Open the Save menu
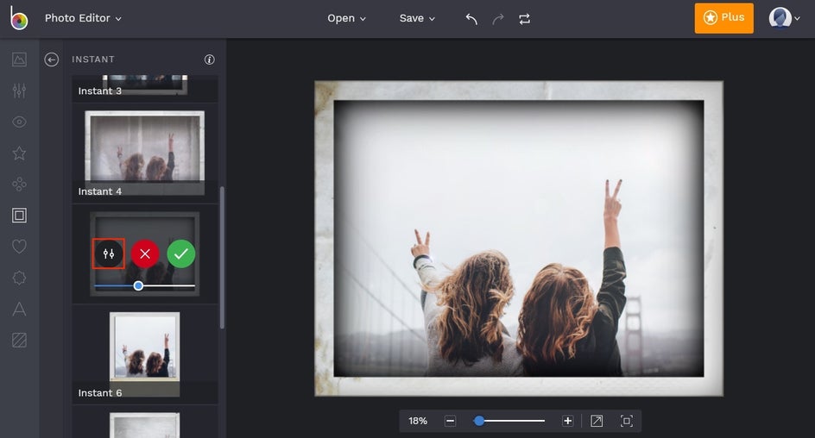Screen dimensions: 815x438 point(417,18)
